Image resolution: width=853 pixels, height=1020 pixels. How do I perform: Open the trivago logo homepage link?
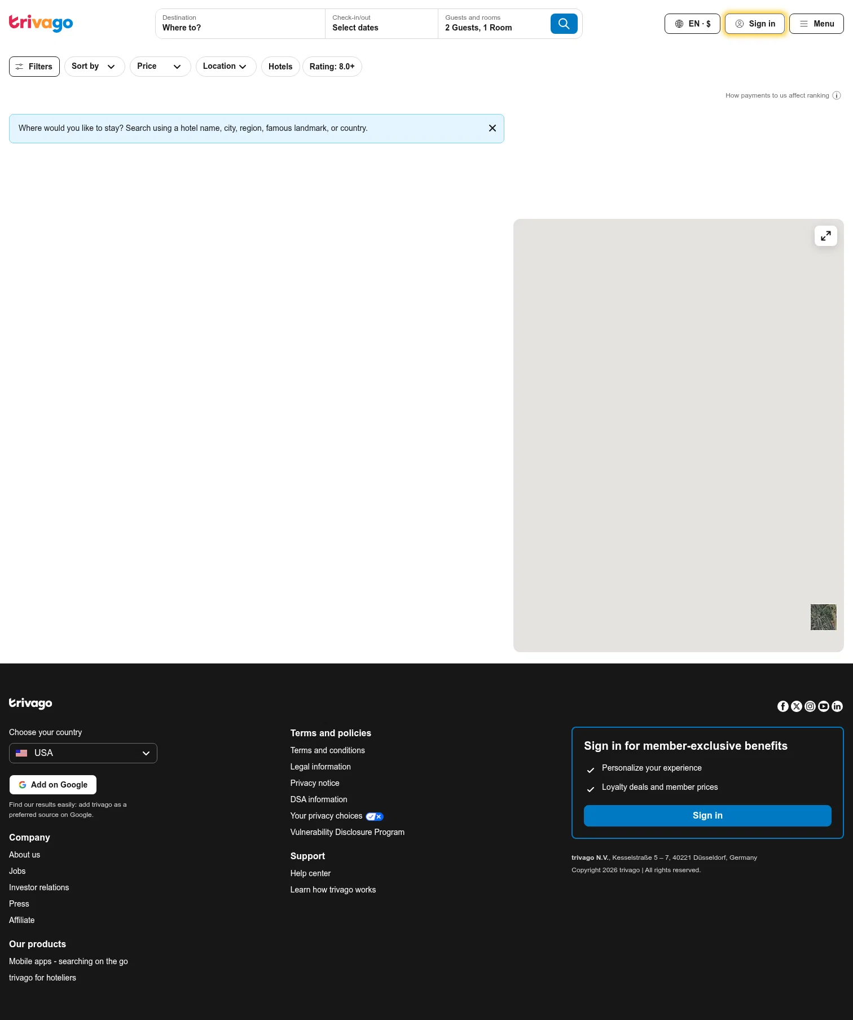click(x=41, y=23)
